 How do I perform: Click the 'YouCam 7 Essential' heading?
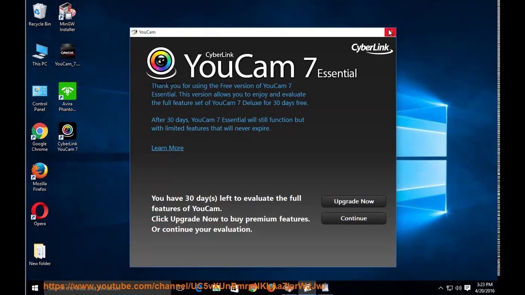coord(270,66)
